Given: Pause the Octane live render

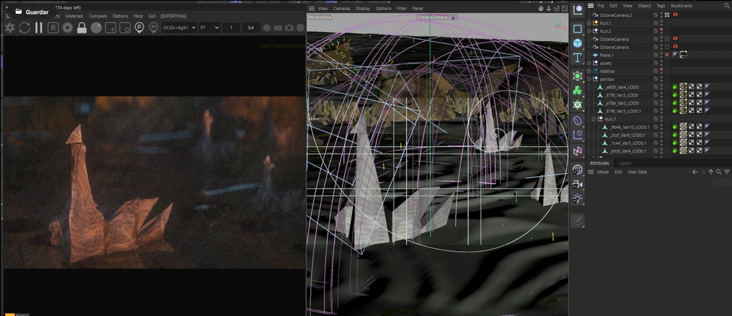Looking at the screenshot, I should tap(39, 28).
